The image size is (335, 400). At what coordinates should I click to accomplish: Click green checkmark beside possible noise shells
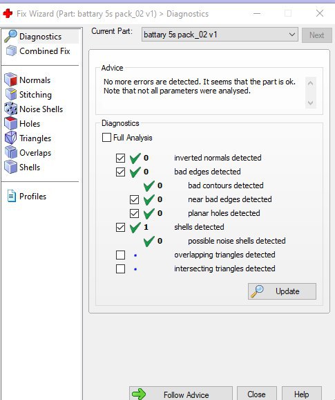click(x=149, y=241)
